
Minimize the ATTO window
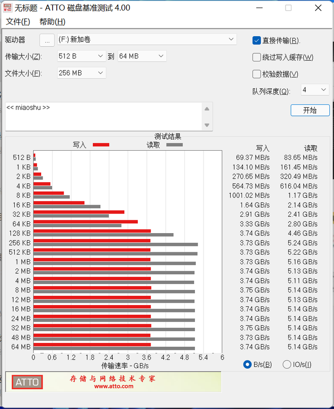(x=259, y=8)
